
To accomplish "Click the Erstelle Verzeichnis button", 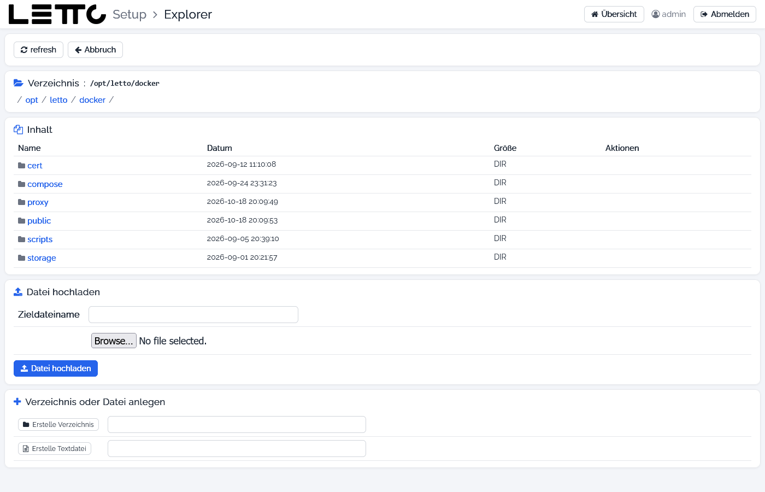I will 58,425.
